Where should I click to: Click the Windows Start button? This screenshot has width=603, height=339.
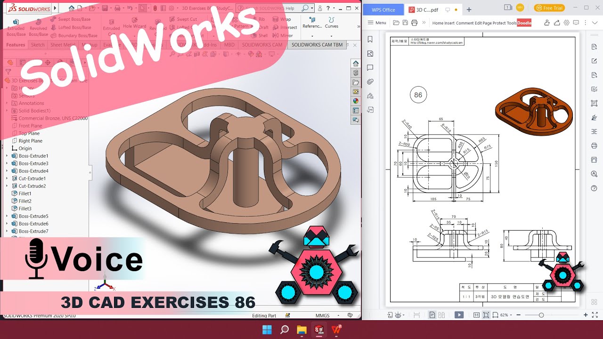(267, 330)
